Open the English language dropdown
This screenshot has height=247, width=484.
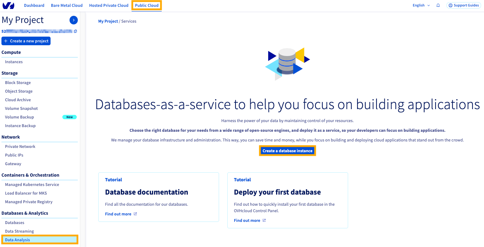click(421, 5)
